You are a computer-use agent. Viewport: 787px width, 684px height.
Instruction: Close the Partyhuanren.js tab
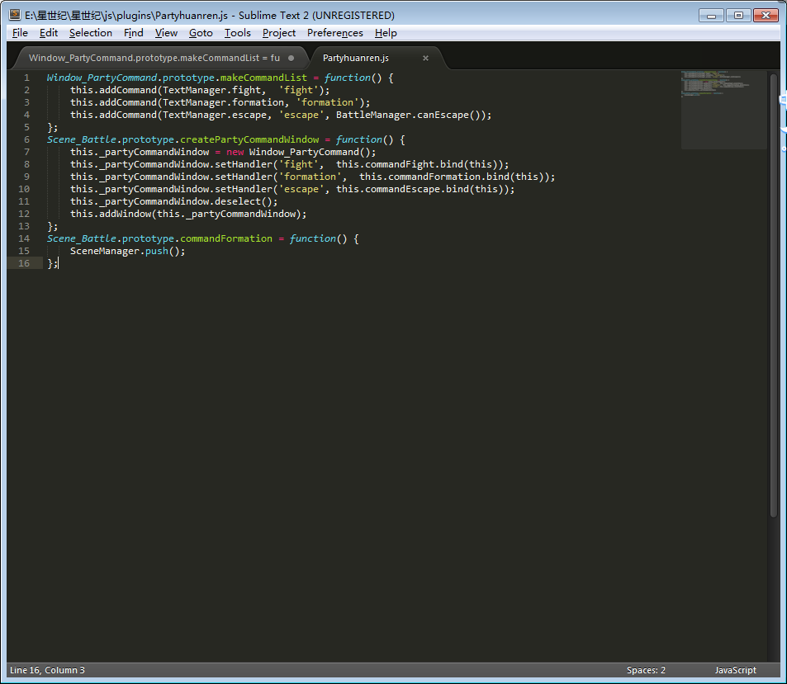[425, 59]
